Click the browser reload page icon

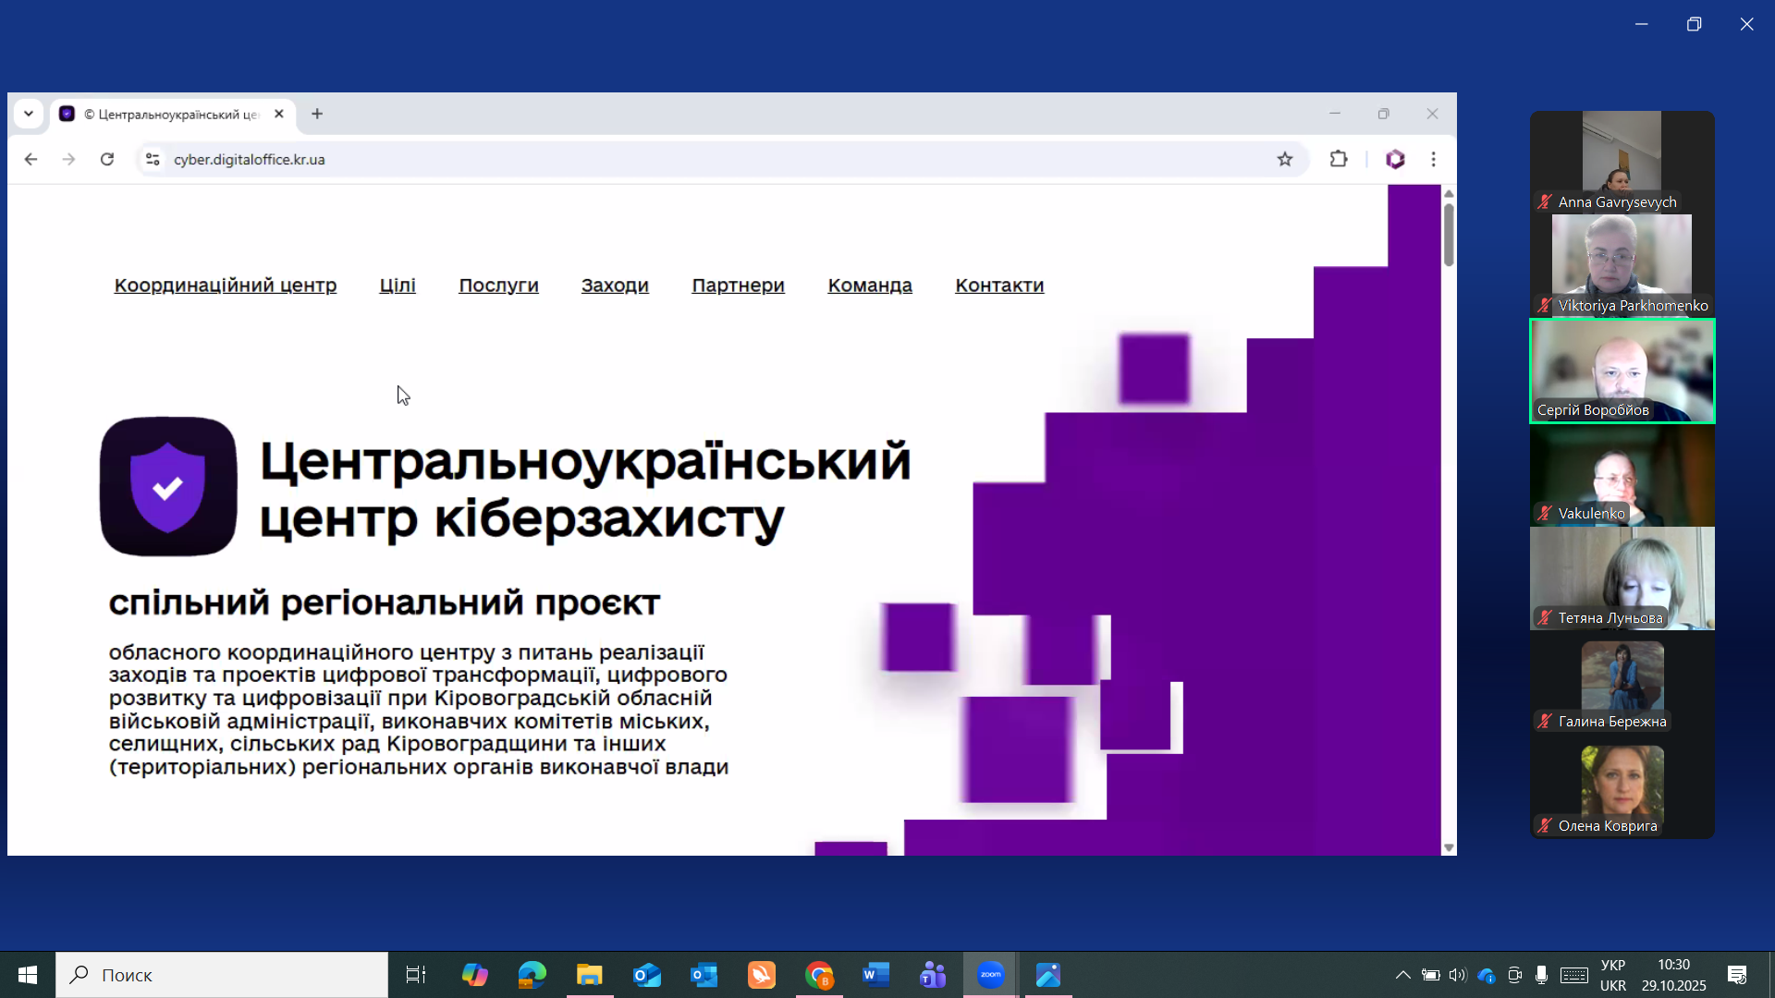tap(107, 159)
